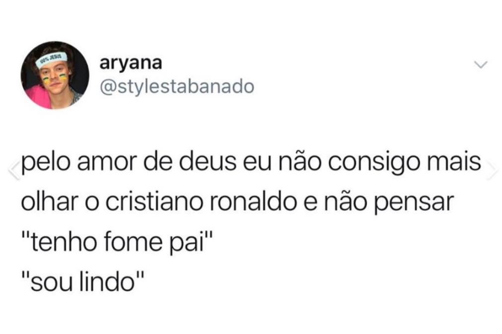The width and height of the screenshot is (502, 334).
Task: Select the word "lindo" in last line
Action: (x=107, y=282)
